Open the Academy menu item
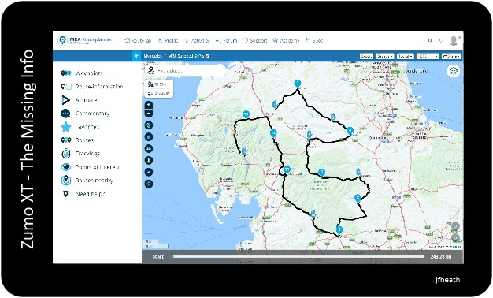Viewport: 493px width, 298px height. pos(286,40)
